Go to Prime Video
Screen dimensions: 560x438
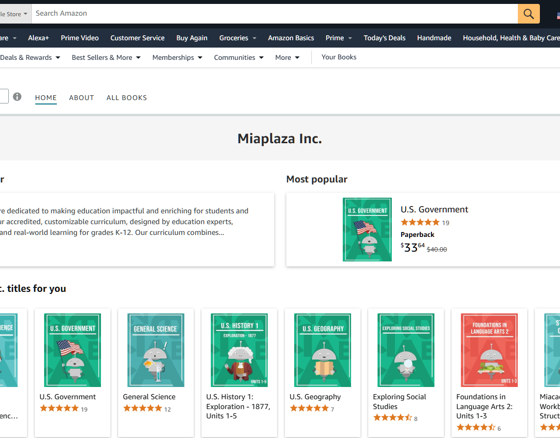[79, 38]
